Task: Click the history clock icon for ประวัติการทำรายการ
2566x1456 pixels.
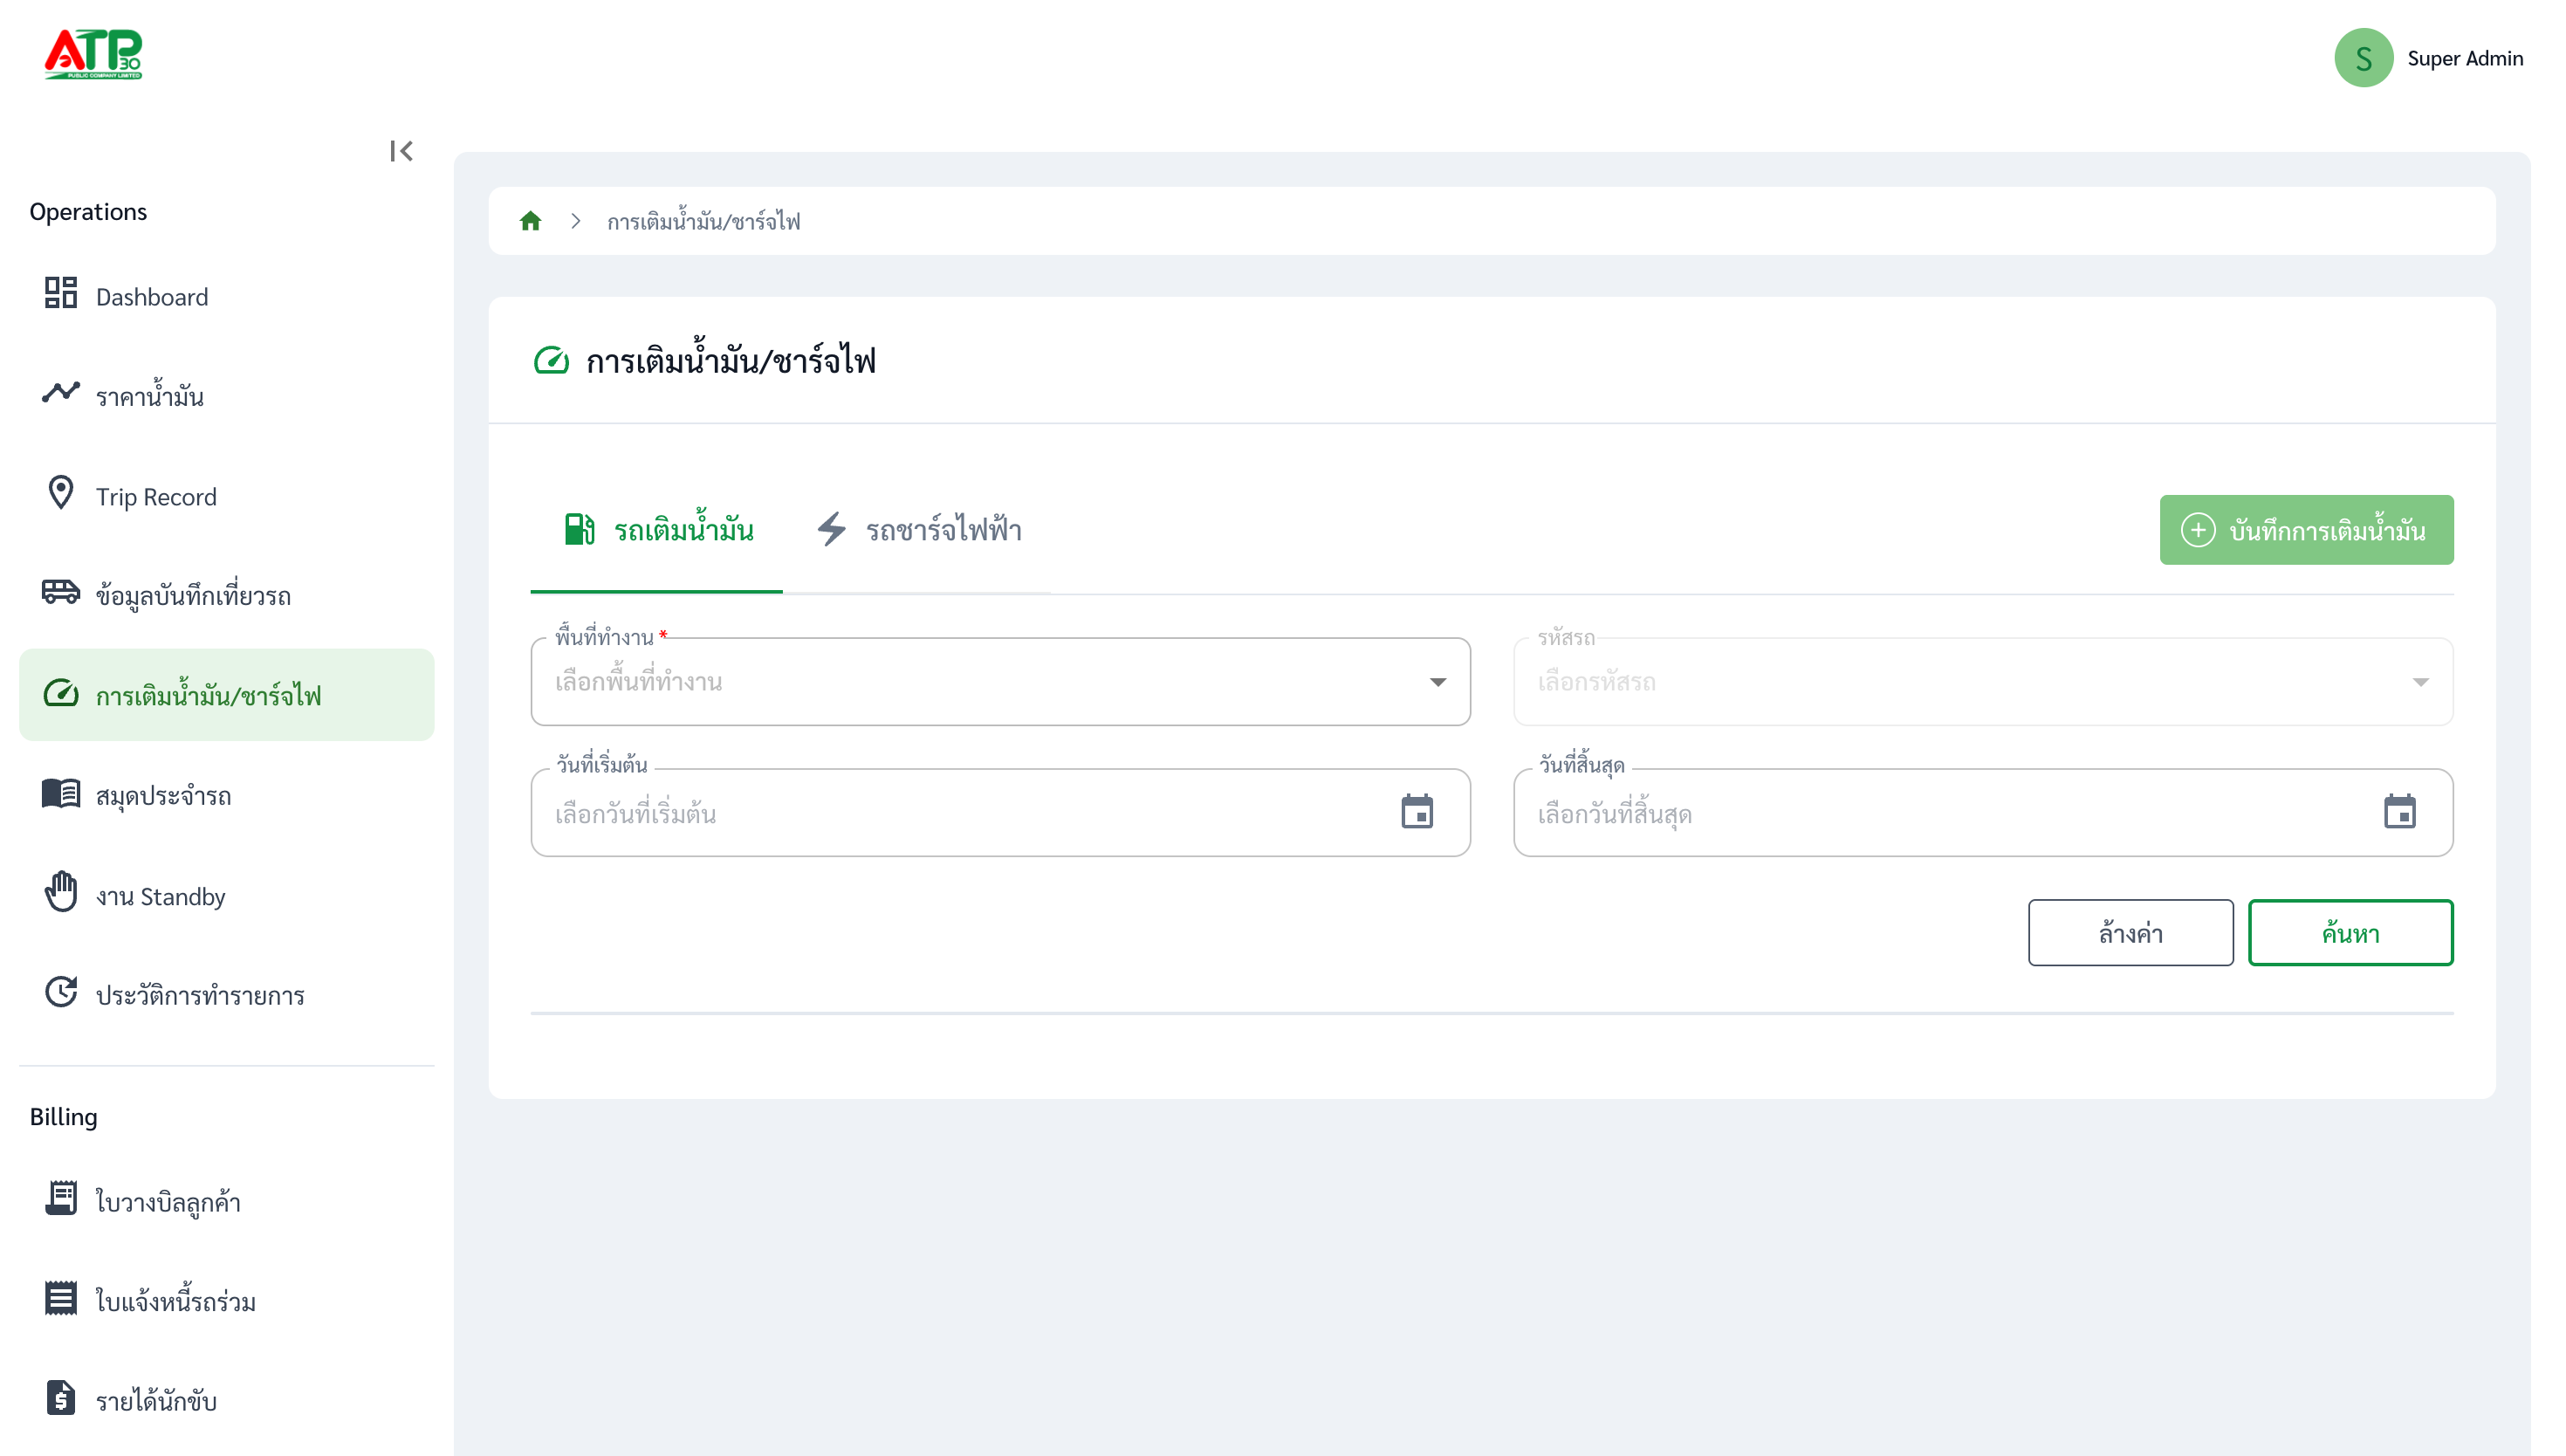Action: click(x=61, y=992)
